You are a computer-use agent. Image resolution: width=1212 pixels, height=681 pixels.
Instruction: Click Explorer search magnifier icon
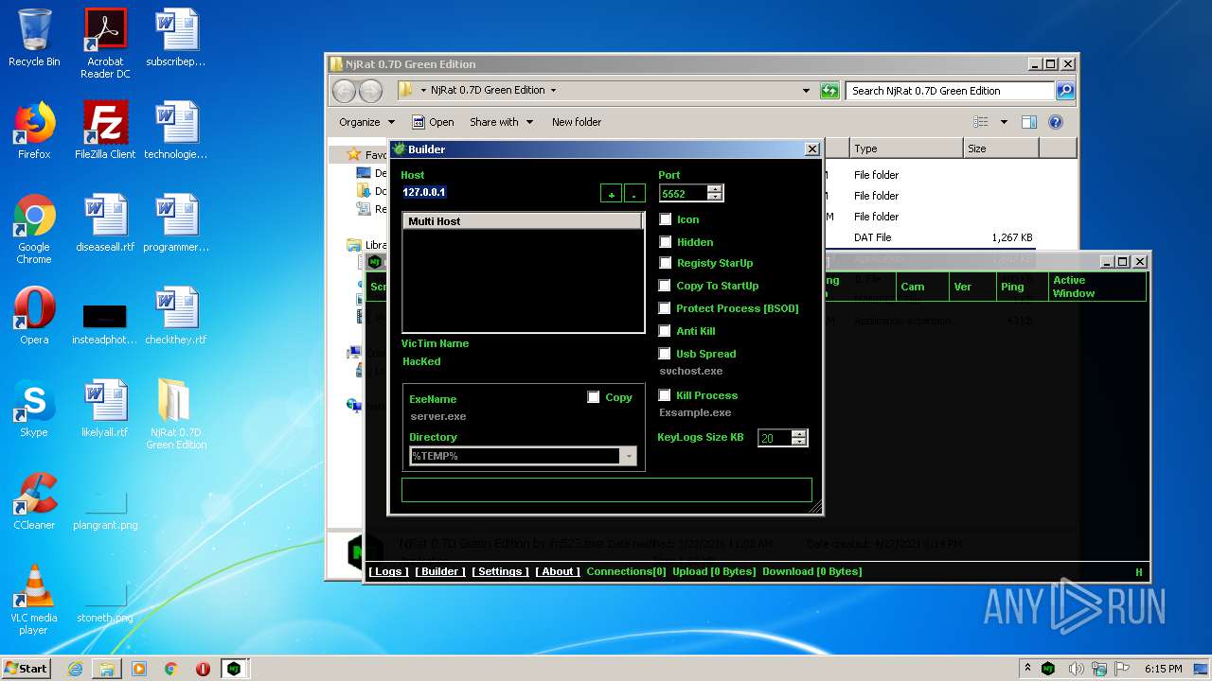coord(1065,91)
